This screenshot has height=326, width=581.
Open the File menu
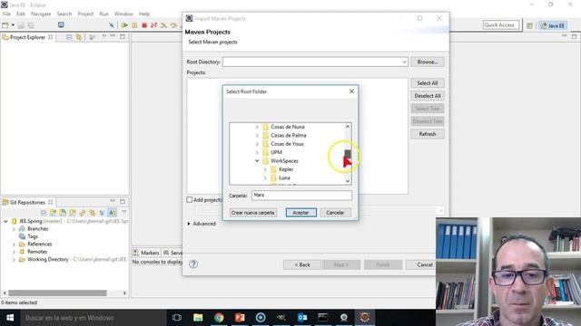(6, 14)
